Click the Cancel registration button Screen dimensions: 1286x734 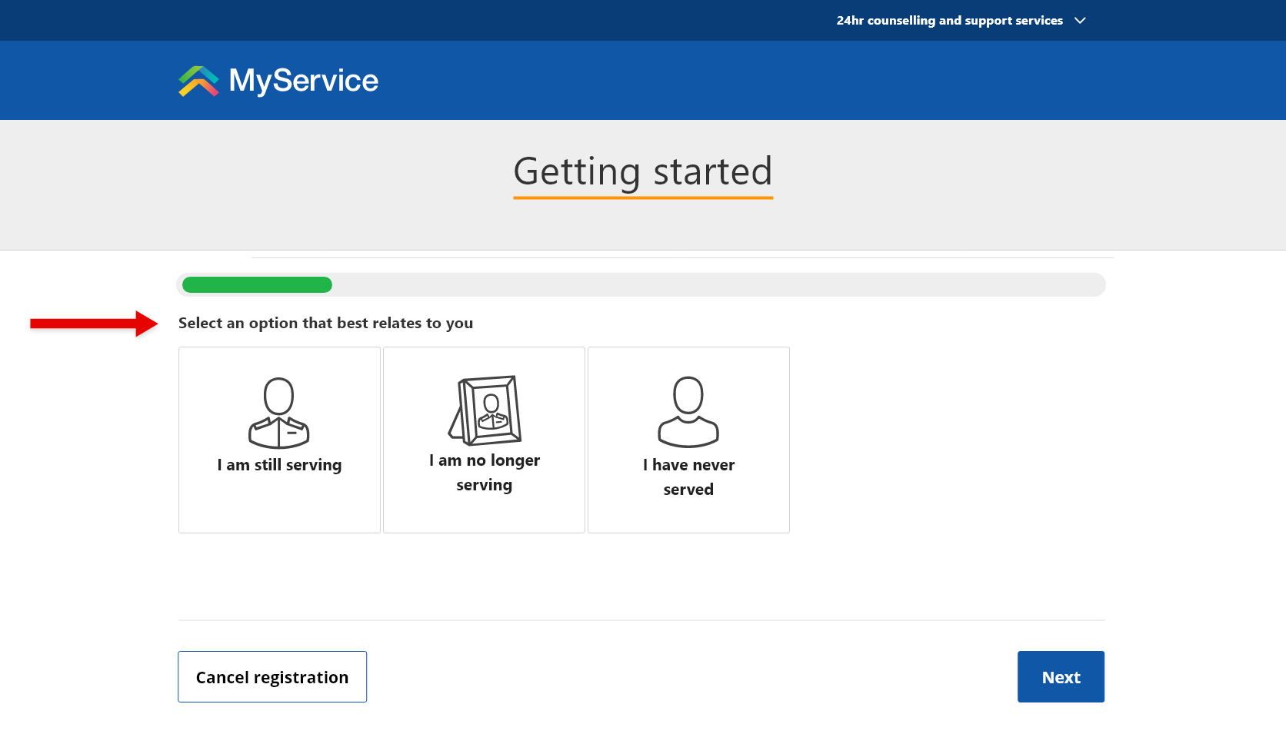272,676
